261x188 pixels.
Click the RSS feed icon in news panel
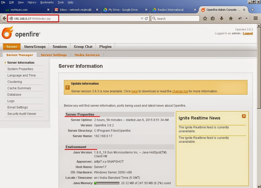click(x=244, y=116)
